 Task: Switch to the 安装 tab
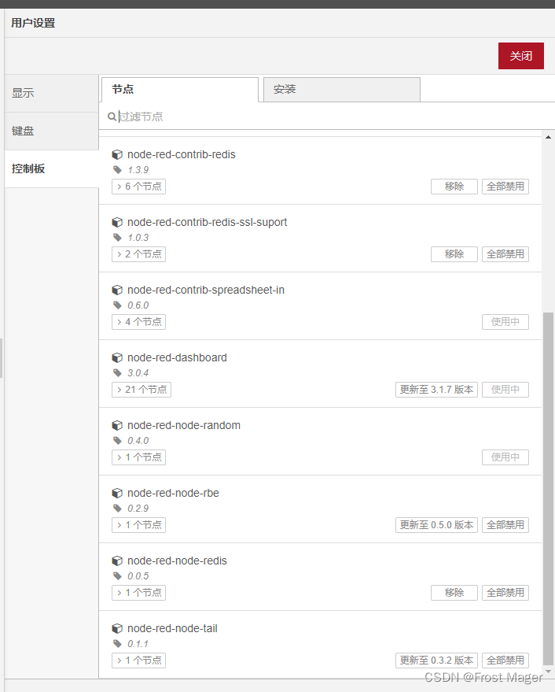coord(341,89)
